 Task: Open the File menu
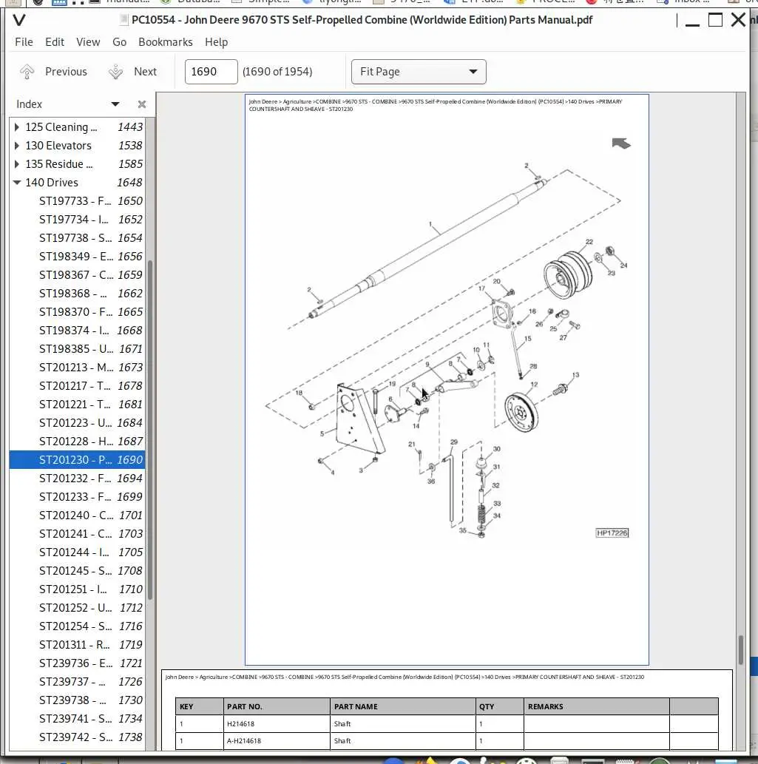(24, 42)
